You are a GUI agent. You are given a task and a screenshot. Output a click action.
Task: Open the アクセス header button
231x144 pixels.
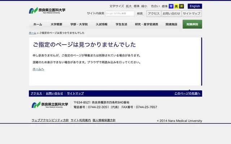[153, 13]
